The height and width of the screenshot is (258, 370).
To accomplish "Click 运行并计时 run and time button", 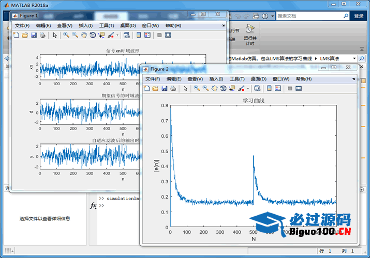I will tap(250, 35).
